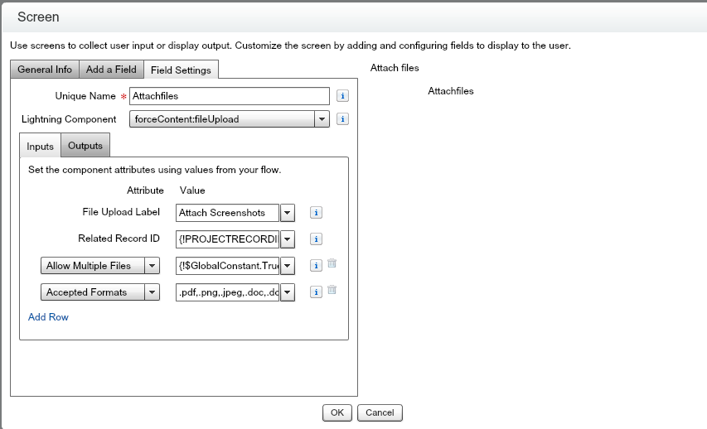Click info icon for File Upload Label
The height and width of the screenshot is (429, 707).
(316, 213)
